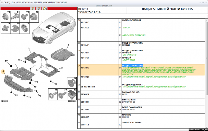Click part 73 nut thumbnail

(x=34, y=17)
